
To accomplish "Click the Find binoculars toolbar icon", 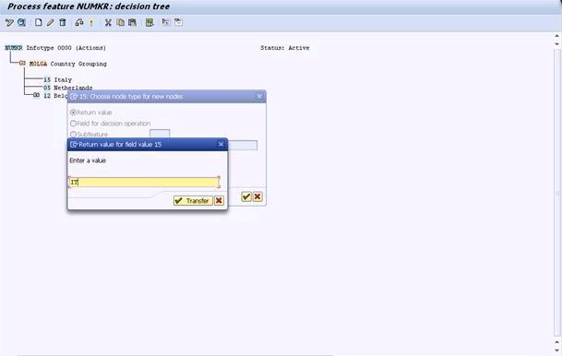I will point(79,22).
